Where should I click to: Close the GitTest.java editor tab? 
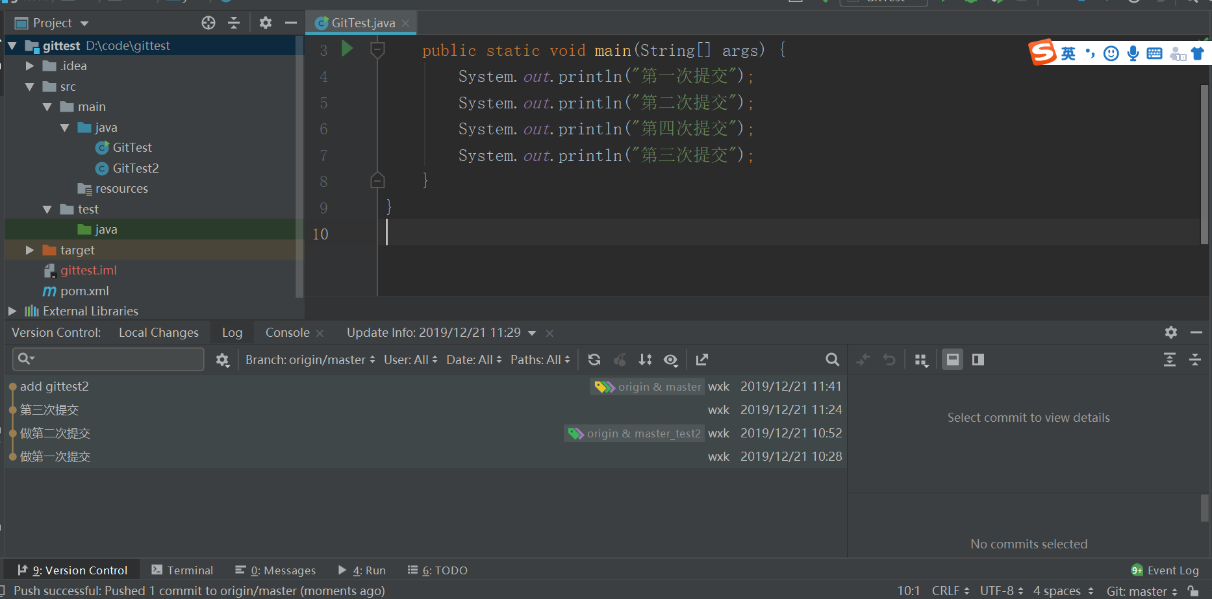(405, 23)
